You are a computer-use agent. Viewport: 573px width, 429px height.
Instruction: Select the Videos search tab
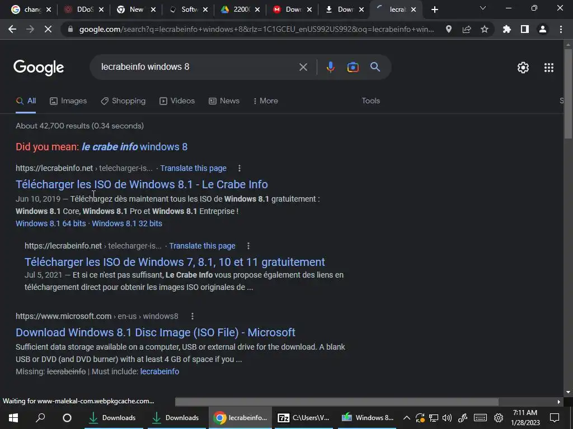click(177, 101)
